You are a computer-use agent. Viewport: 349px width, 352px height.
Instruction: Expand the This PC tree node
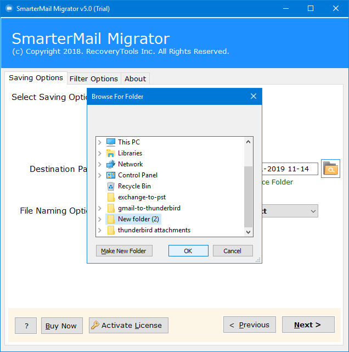pyautogui.click(x=100, y=142)
